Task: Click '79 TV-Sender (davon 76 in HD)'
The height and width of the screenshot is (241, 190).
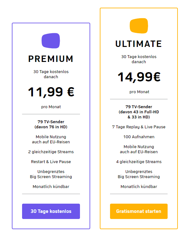Action: 51,124
